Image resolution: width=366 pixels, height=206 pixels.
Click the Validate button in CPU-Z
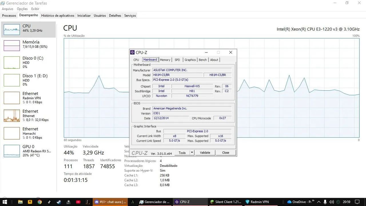(x=205, y=152)
